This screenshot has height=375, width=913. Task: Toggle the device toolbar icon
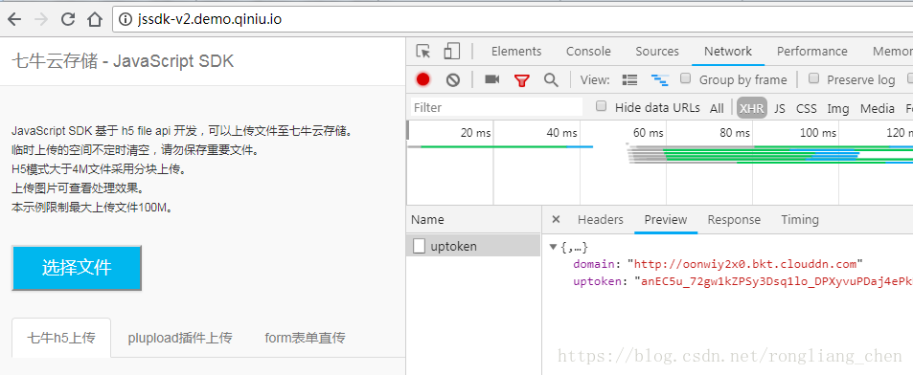451,51
